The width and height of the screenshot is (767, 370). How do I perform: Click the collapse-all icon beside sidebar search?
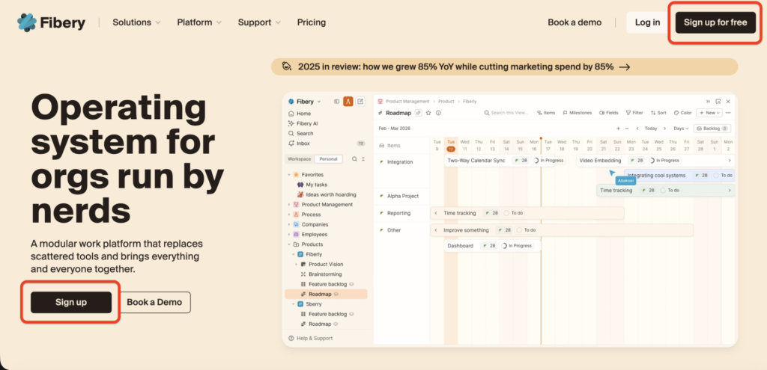click(x=363, y=159)
